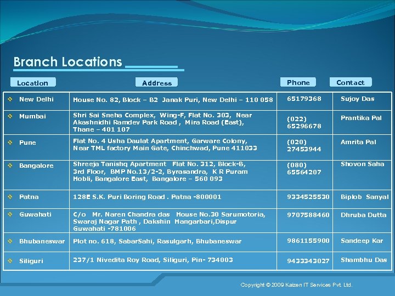This screenshot has height=296, width=395.
Task: Select the 'Patna' location text
Action: coord(29,197)
